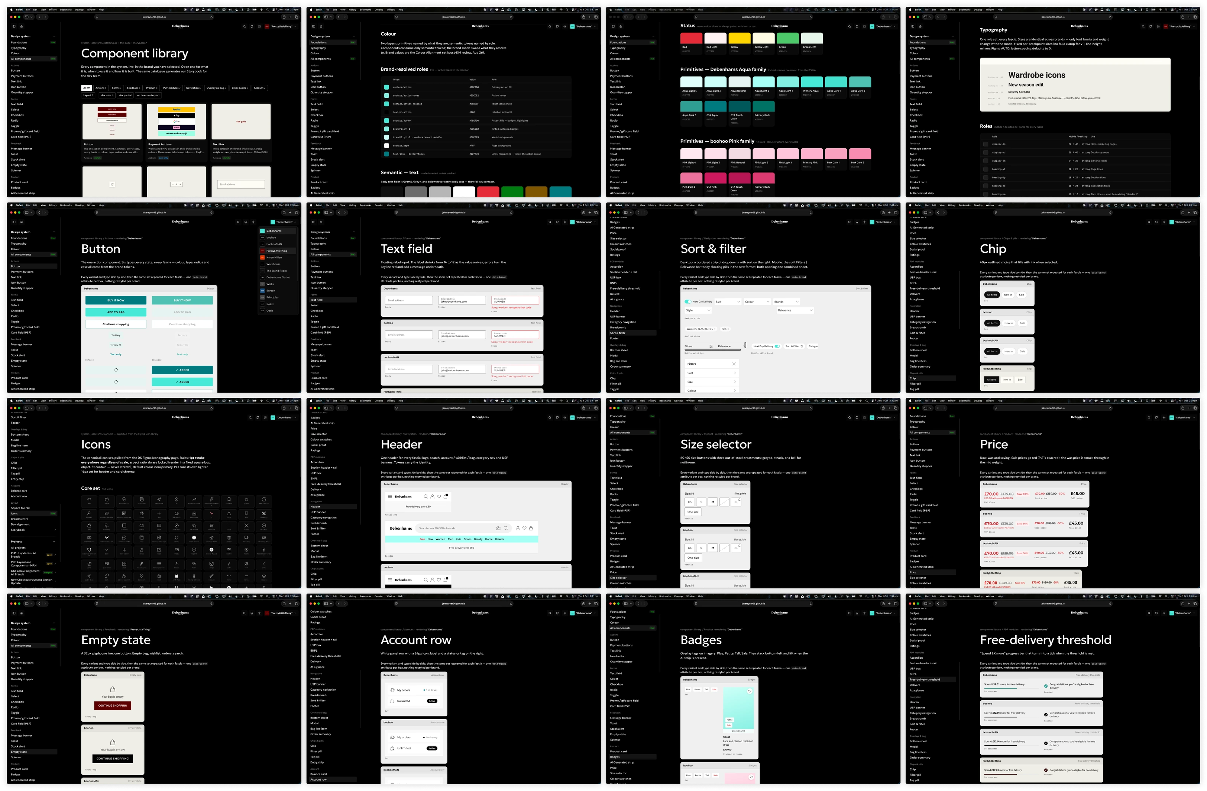
Task: Click the camera search icon in desktop header search
Action: pos(498,528)
